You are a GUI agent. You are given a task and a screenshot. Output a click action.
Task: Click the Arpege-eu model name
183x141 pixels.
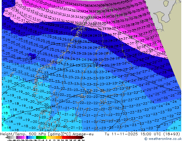tap(83, 134)
